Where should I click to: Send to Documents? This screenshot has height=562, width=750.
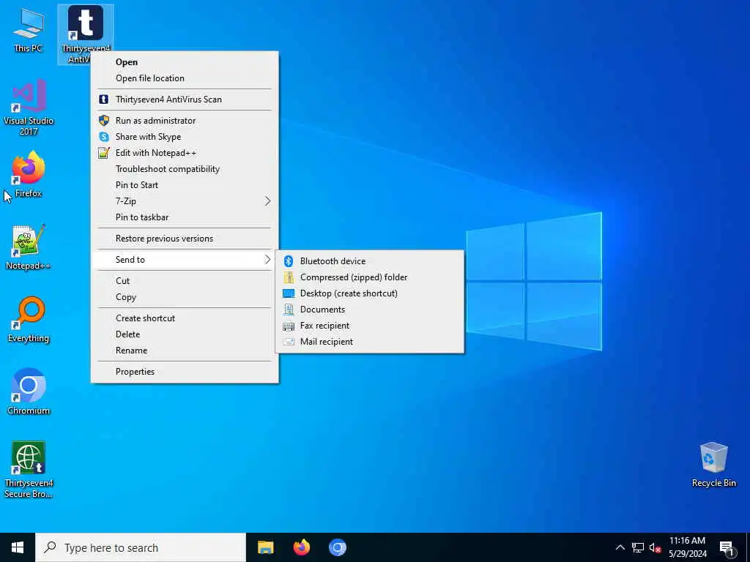tap(370, 310)
